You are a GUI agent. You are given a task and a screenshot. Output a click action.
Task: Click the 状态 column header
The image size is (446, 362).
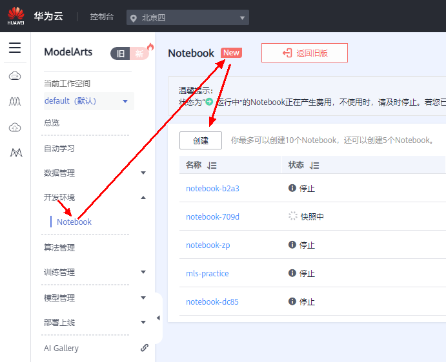pos(296,165)
